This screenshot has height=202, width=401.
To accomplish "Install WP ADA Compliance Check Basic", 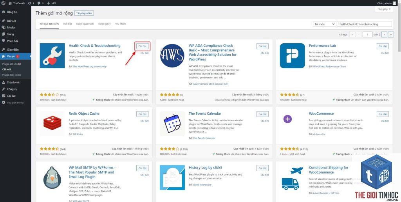I will (x=262, y=46).
